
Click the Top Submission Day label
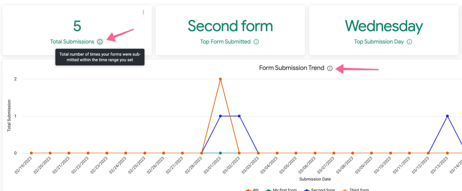pyautogui.click(x=379, y=42)
